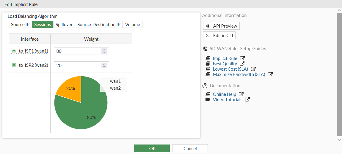Image resolution: width=342 pixels, height=154 pixels.
Task: Select the Source IP algorithm tab
Action: tap(20, 25)
